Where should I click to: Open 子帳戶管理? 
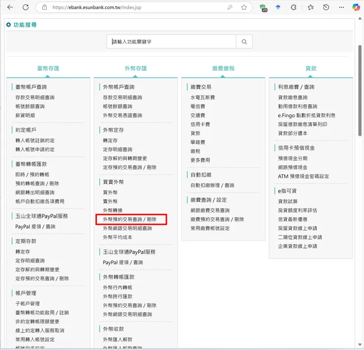28,304
